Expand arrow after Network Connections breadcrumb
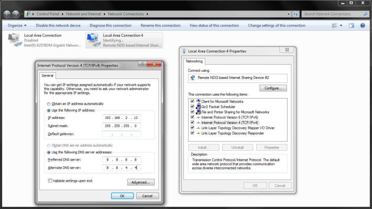372x209 pixels. click(147, 14)
